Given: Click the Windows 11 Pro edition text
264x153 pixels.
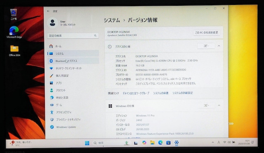Looking at the screenshot, I should click(x=145, y=115).
